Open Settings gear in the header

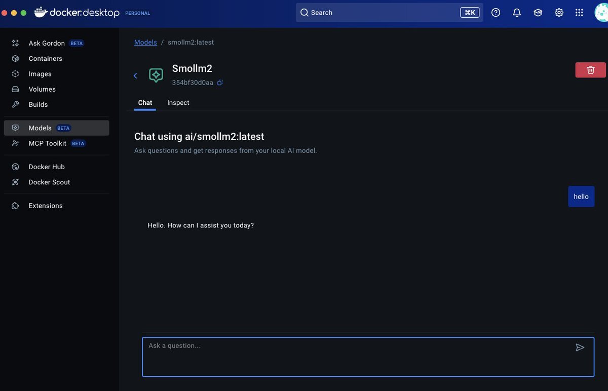[559, 13]
